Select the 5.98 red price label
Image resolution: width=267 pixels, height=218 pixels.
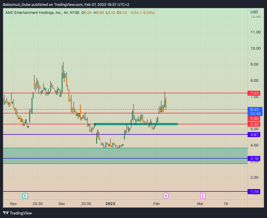254,119
